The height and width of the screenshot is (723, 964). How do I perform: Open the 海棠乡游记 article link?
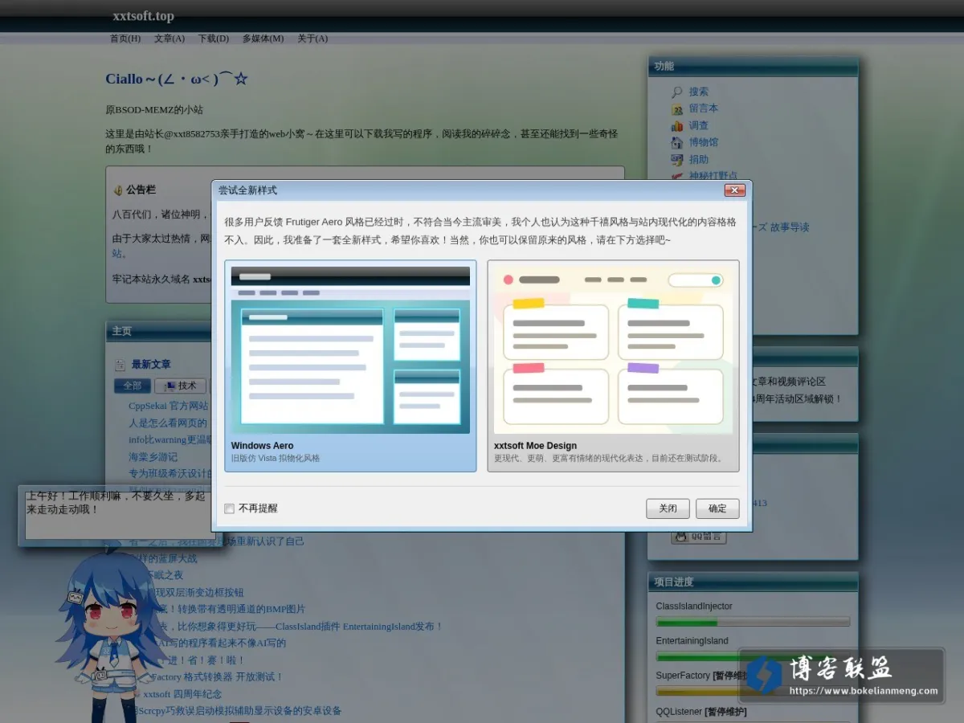click(153, 457)
